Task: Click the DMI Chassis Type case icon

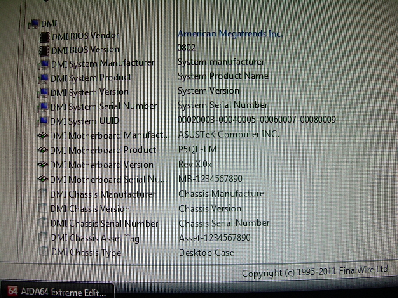Action: 43,251
